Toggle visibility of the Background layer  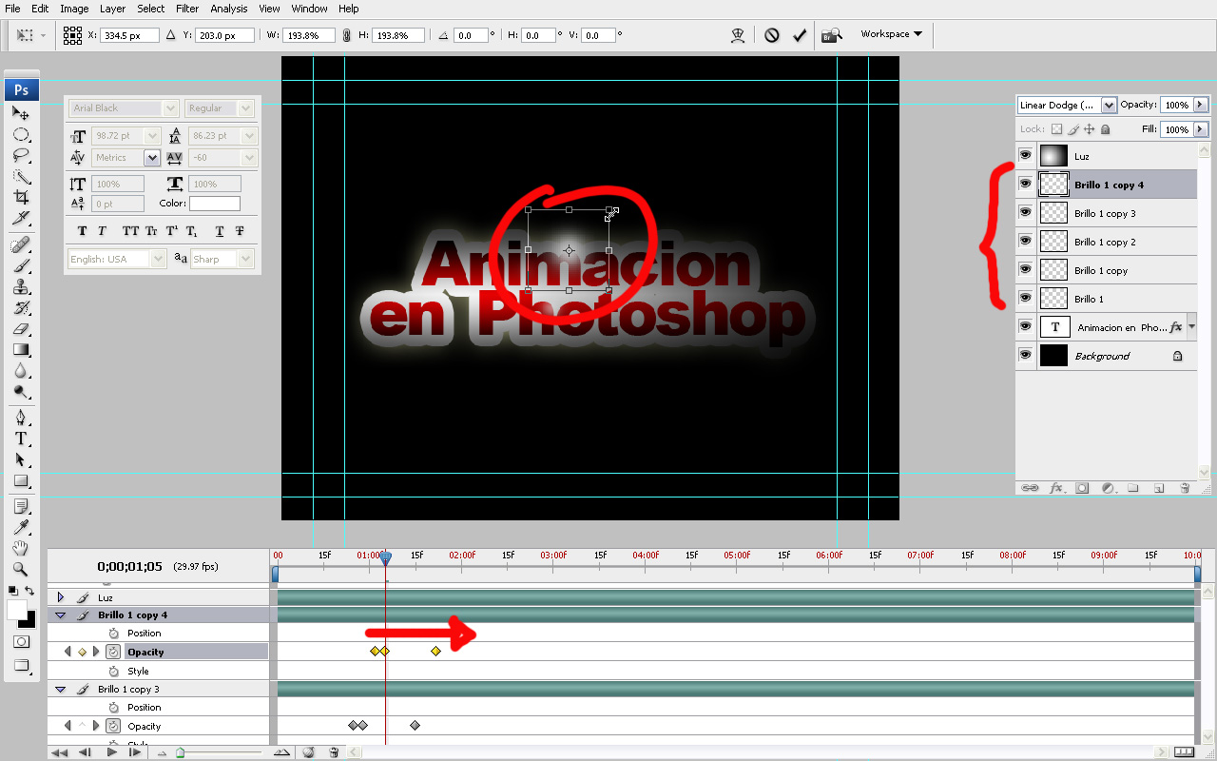point(1026,355)
